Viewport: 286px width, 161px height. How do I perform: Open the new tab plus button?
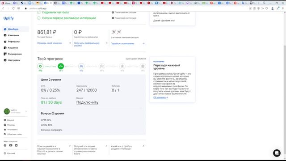point(259,3)
